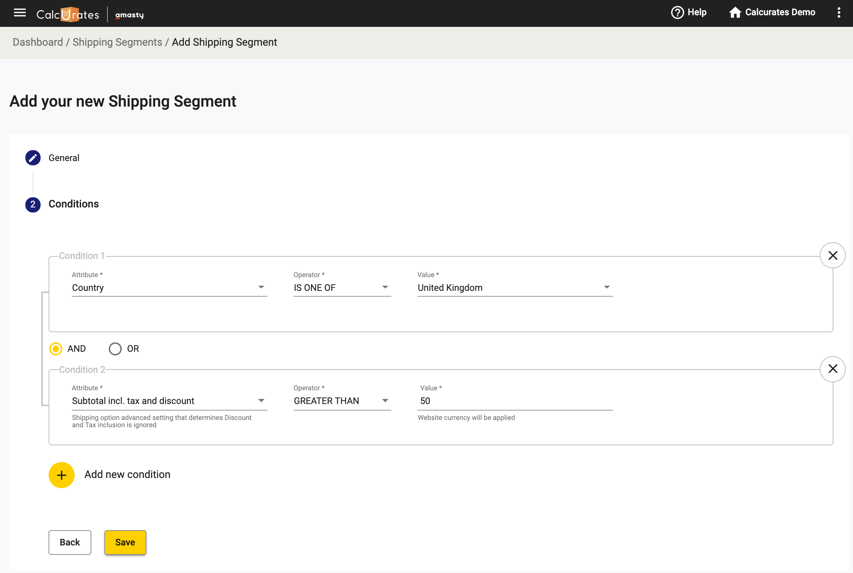Select the AND radio button

pos(56,349)
